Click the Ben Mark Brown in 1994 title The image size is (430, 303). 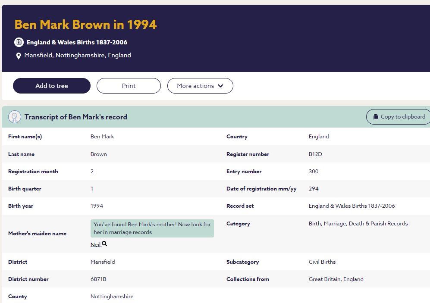(x=85, y=25)
